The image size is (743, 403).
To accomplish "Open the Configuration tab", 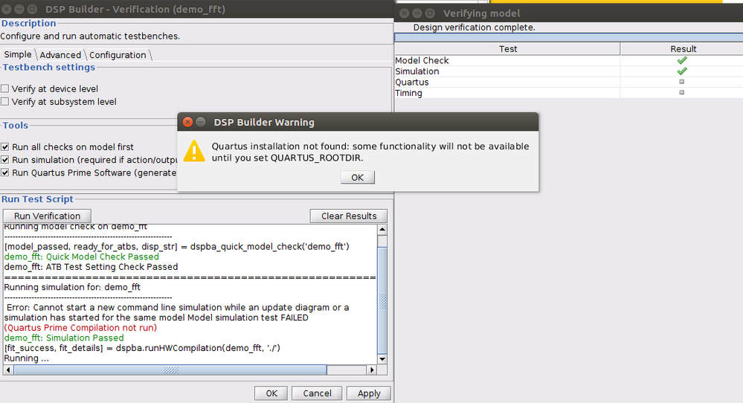I will coord(118,55).
